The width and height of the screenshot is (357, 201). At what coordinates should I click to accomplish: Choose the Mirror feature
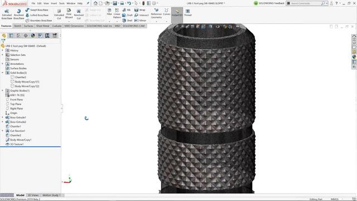(x=140, y=20)
